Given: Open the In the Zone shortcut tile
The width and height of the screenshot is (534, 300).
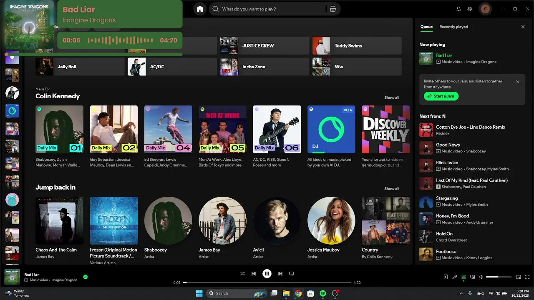Looking at the screenshot, I should coord(264,67).
